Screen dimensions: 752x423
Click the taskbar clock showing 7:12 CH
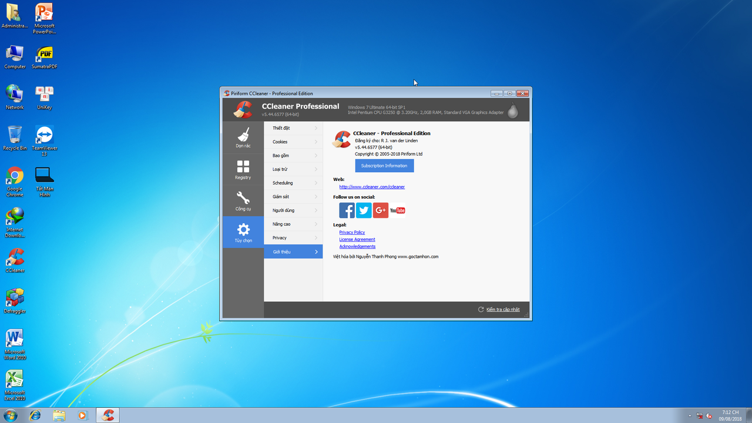click(x=731, y=415)
